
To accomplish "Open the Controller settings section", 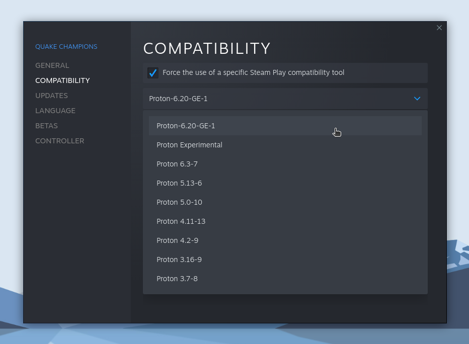I will click(x=59, y=141).
